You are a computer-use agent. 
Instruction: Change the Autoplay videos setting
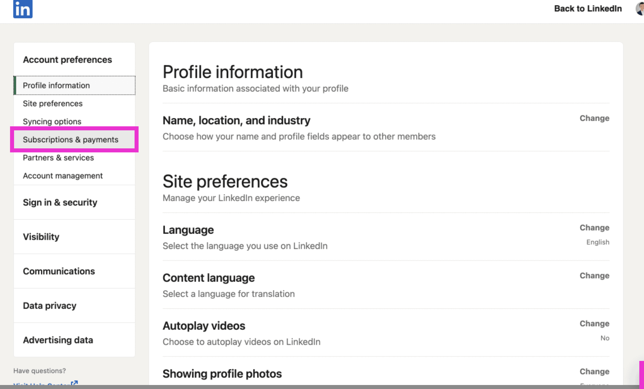pos(594,324)
